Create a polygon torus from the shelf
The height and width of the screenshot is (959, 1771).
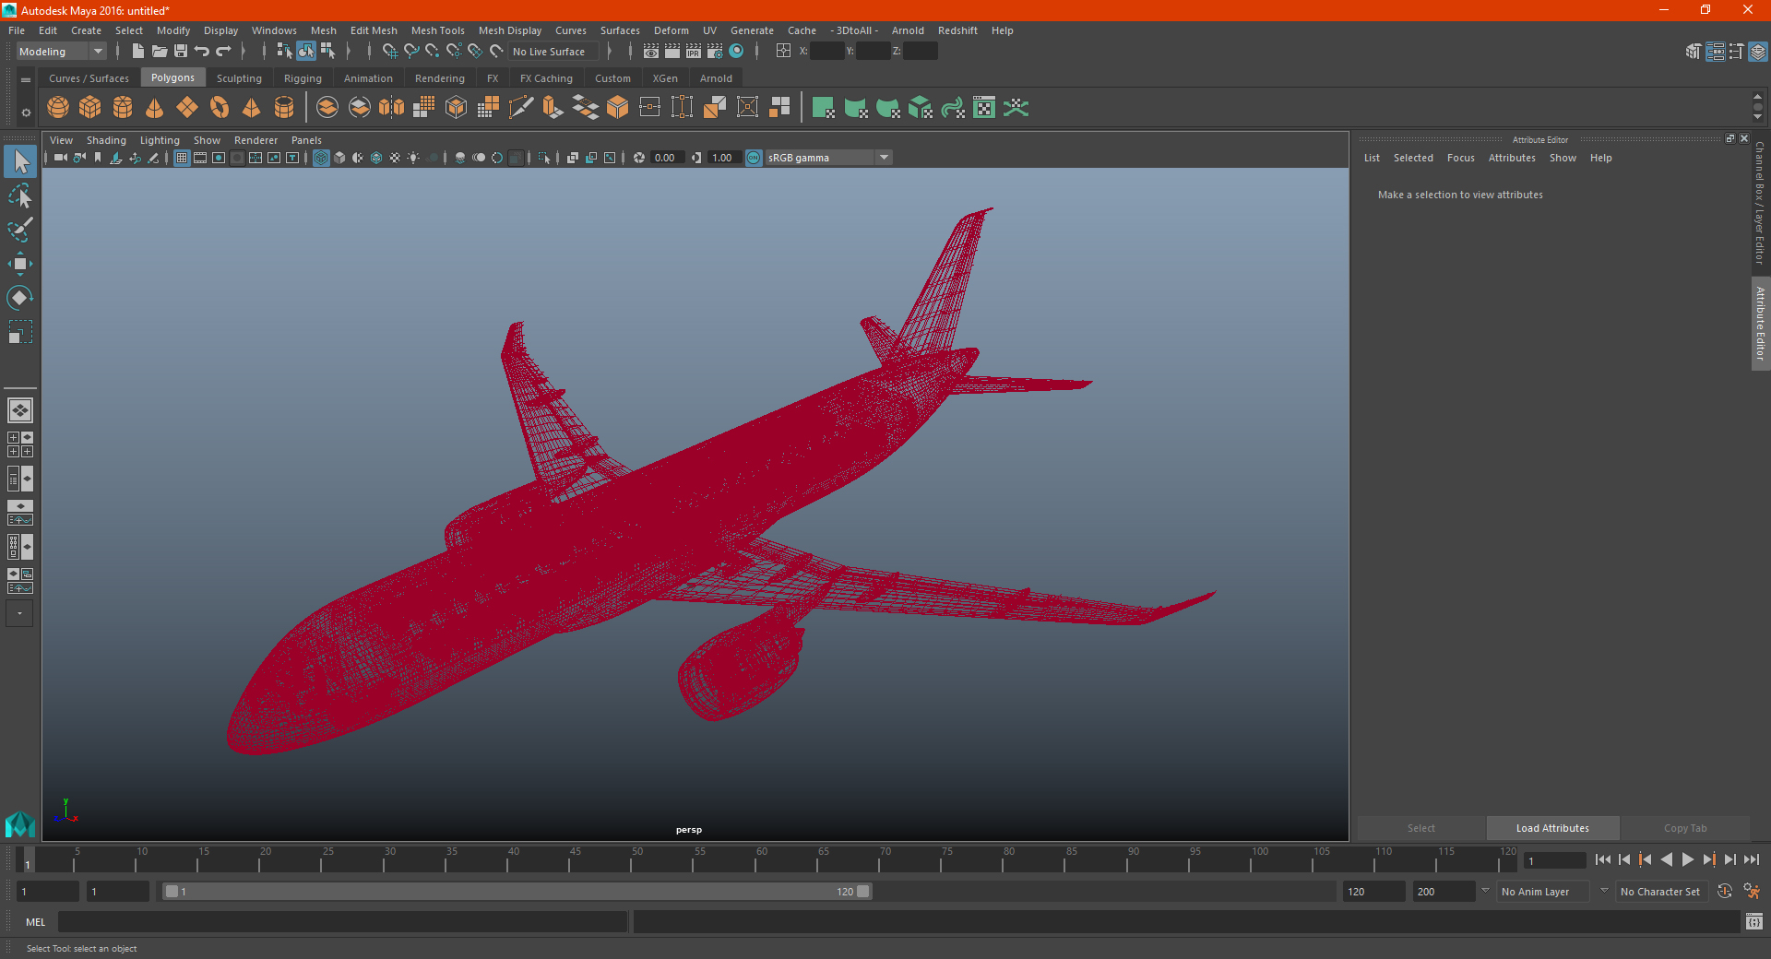[220, 108]
